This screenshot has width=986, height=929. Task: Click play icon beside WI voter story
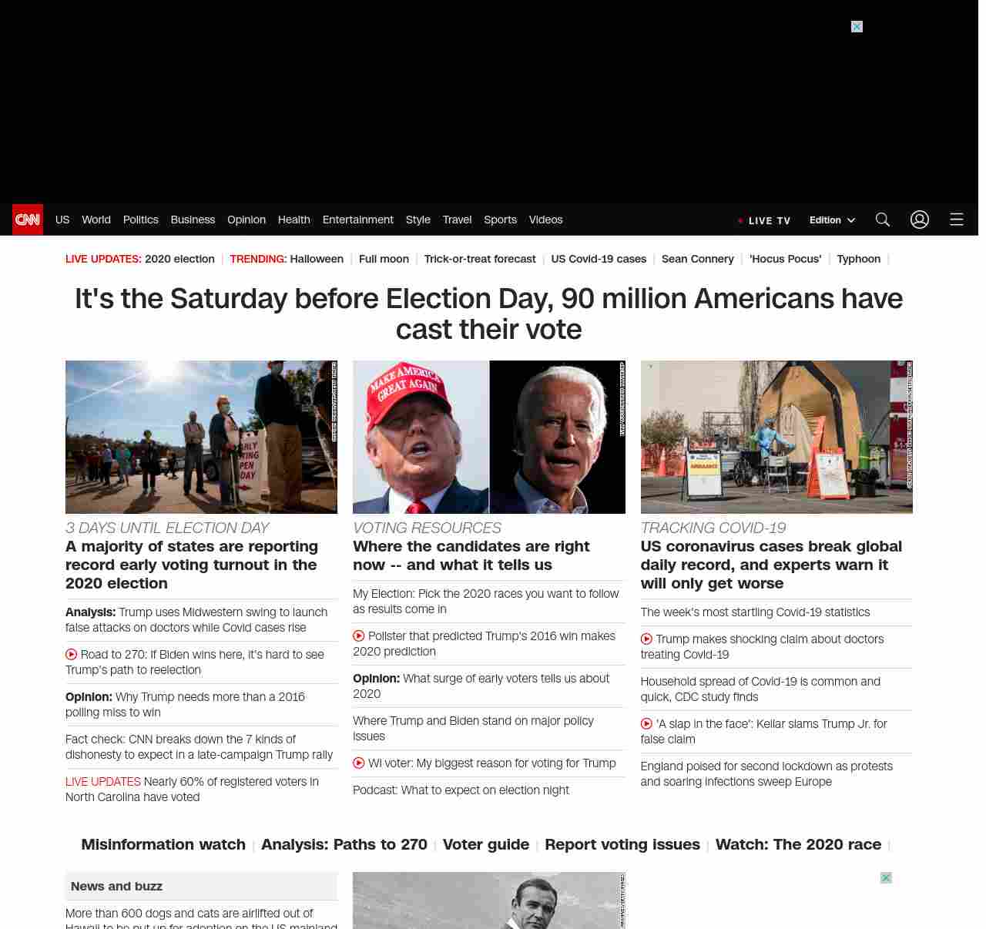(359, 763)
